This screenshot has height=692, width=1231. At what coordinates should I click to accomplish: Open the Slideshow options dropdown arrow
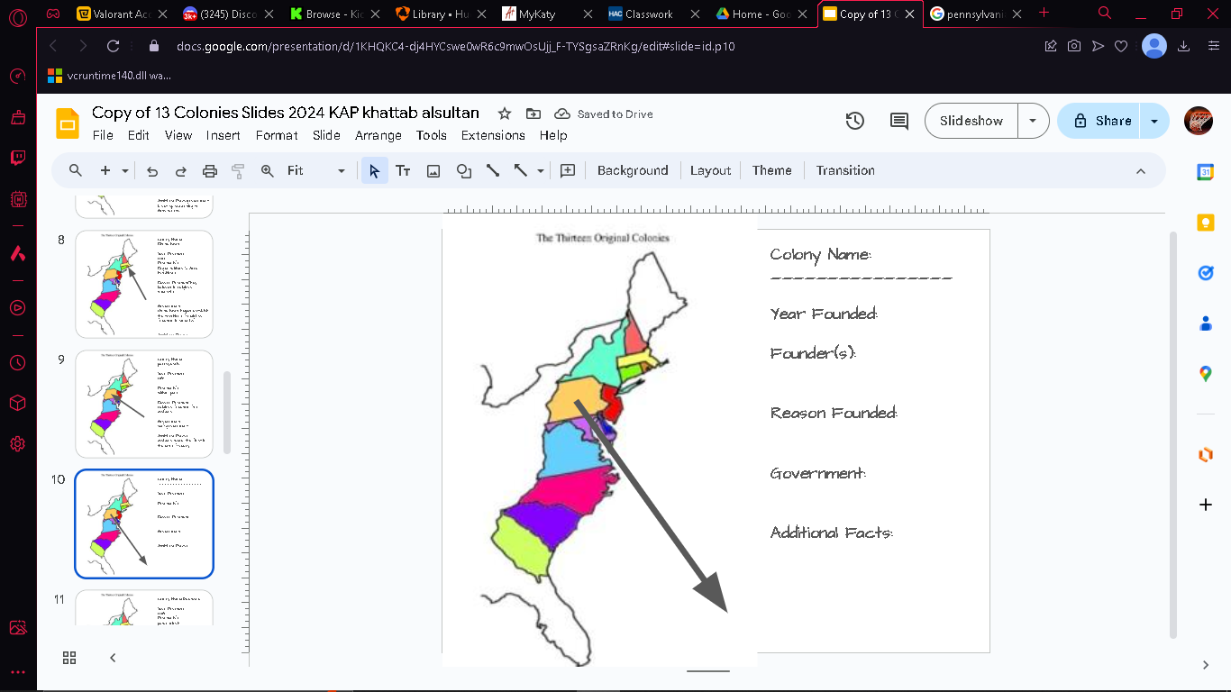1033,121
